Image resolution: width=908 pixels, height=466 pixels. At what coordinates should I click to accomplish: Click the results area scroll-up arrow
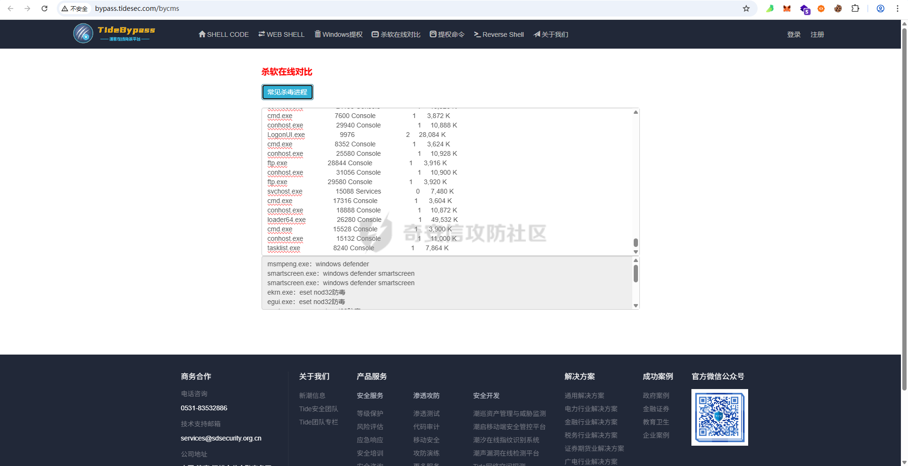(636, 260)
